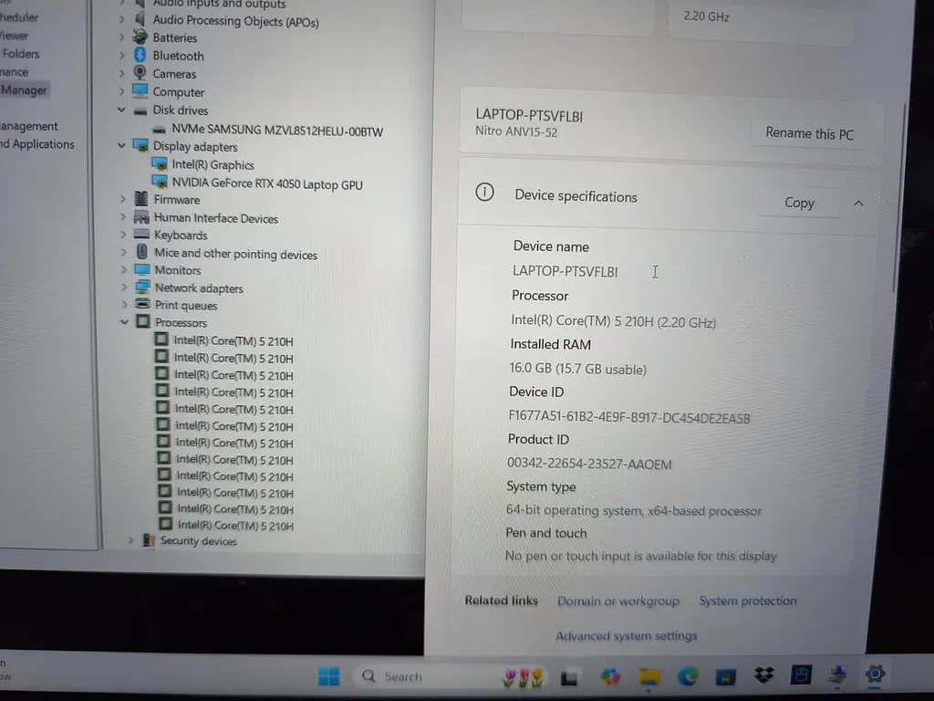The height and width of the screenshot is (701, 934).
Task: Collapse the Disk drives category arrow
Action: pos(121,110)
